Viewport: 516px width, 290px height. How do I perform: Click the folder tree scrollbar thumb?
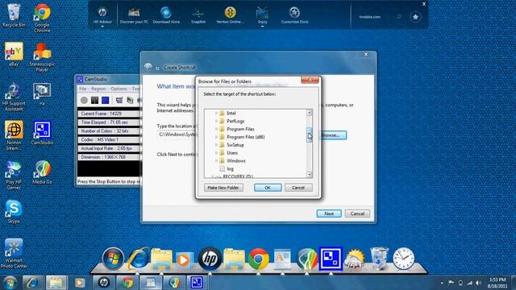tap(310, 135)
